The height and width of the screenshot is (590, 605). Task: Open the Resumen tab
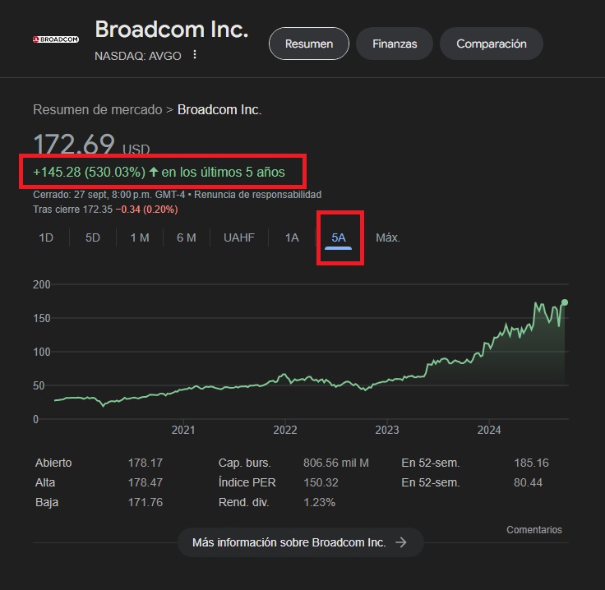pos(309,44)
